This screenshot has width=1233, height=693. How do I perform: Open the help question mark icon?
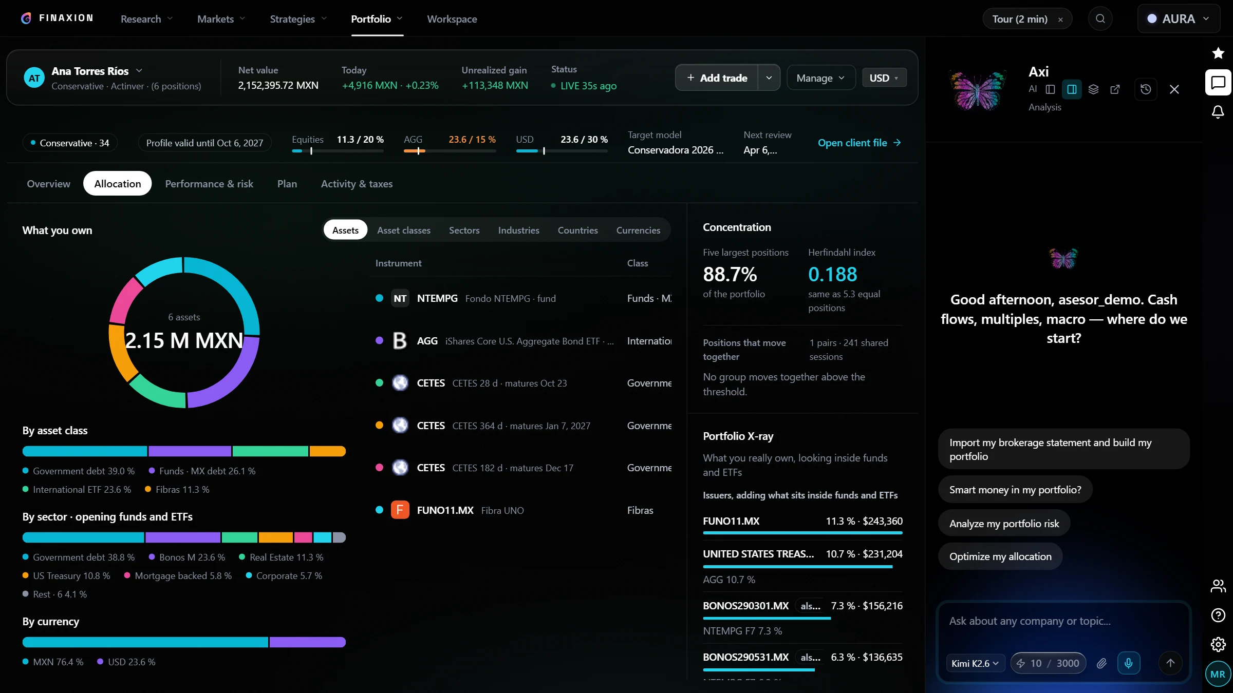pyautogui.click(x=1218, y=615)
